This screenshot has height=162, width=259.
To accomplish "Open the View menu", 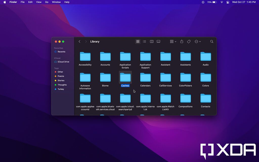I will (38, 2).
